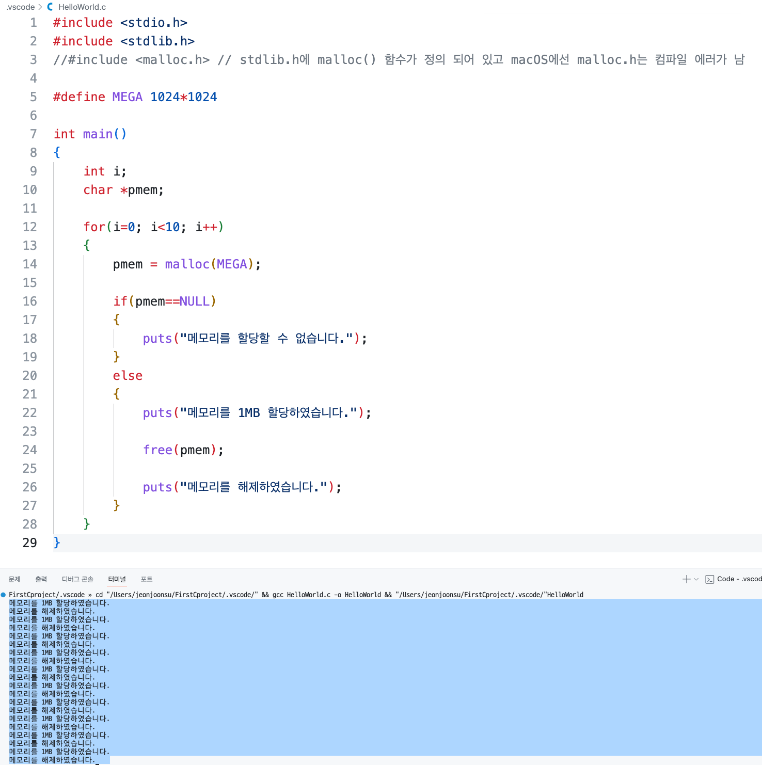Click the blue command-status dot in the terminal

pos(4,595)
